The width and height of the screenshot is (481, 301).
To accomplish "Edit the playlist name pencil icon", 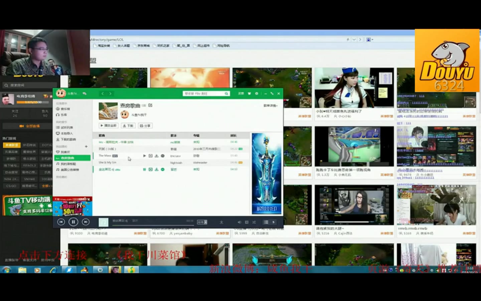I will (x=150, y=105).
